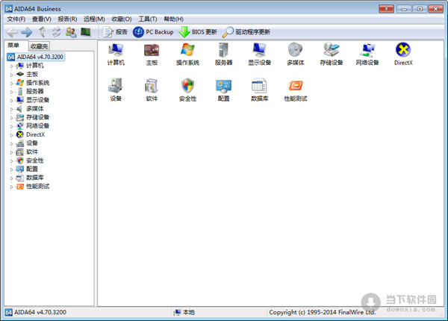
Task: Expand the 计算机 tree node arrow
Action: point(12,66)
